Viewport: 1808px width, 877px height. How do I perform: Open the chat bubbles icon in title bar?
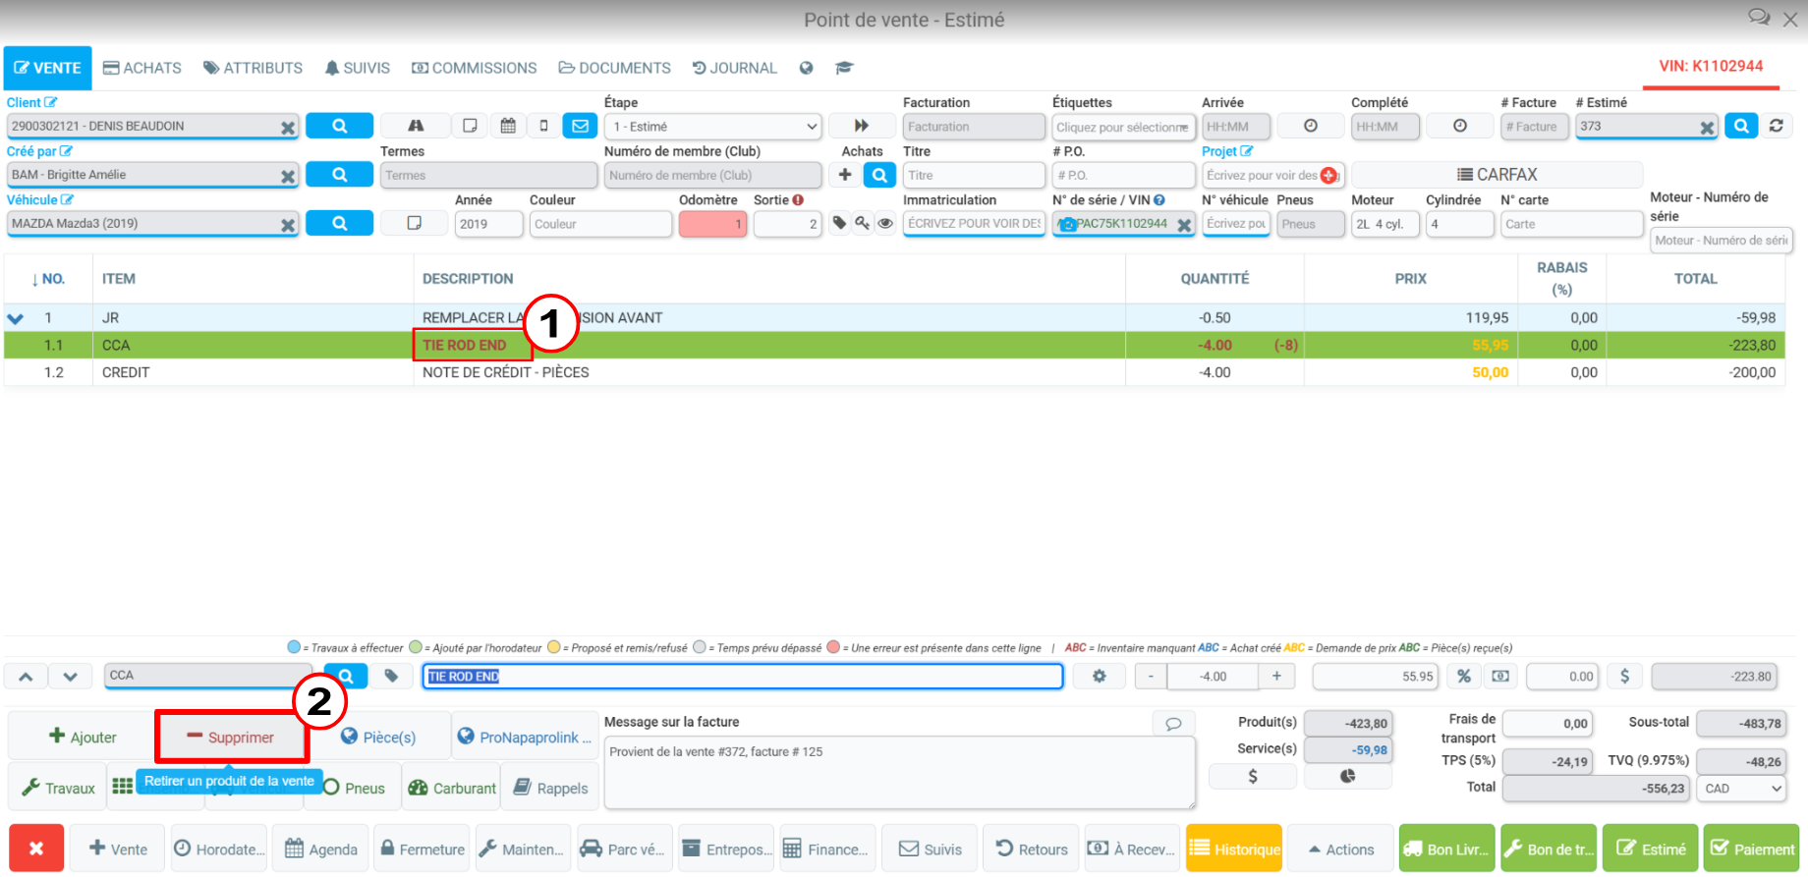[1759, 18]
